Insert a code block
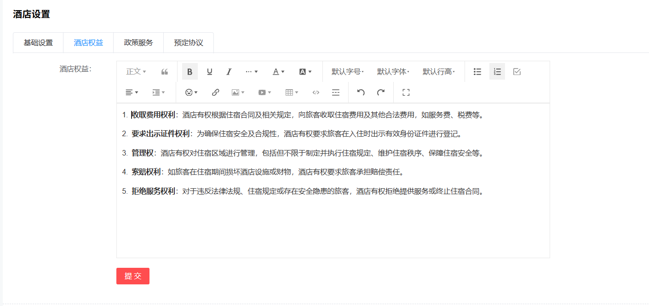The height and width of the screenshot is (306, 649). click(316, 92)
